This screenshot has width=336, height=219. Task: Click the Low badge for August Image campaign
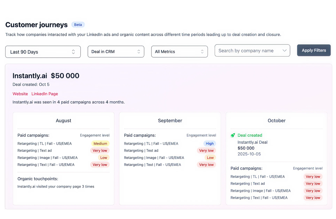click(104, 158)
